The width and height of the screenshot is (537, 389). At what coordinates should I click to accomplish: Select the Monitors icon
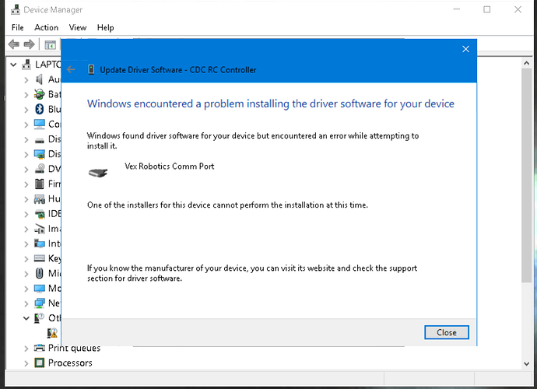click(x=40, y=289)
